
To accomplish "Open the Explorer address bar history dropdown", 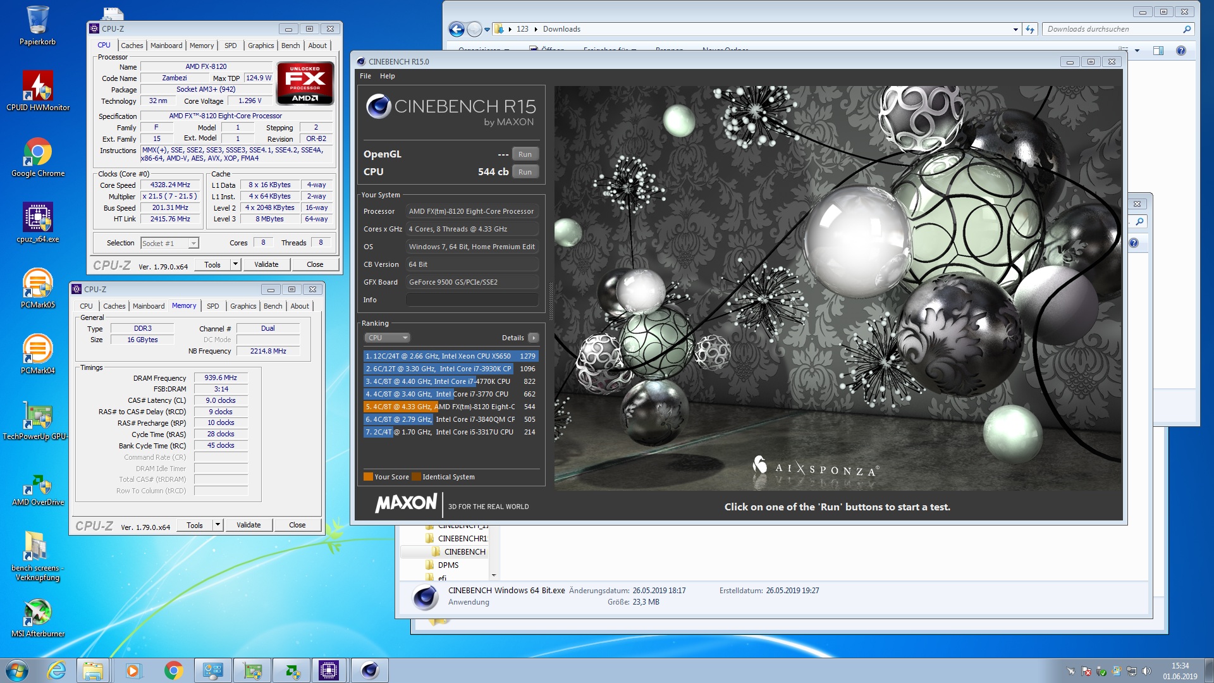I will tap(1015, 29).
